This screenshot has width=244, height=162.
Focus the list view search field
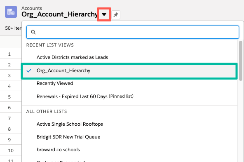133,32
